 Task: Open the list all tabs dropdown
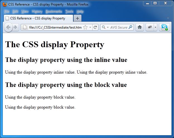pos(168,18)
